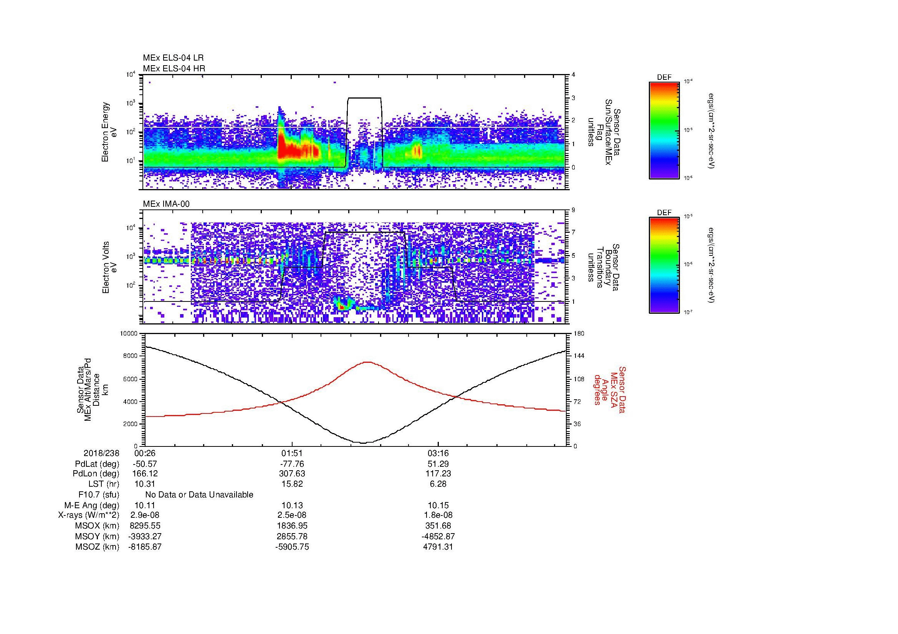Viewport: 898px width, 634px height.
Task: Click the MSOZ value '-8185.87'
Action: tap(145, 547)
